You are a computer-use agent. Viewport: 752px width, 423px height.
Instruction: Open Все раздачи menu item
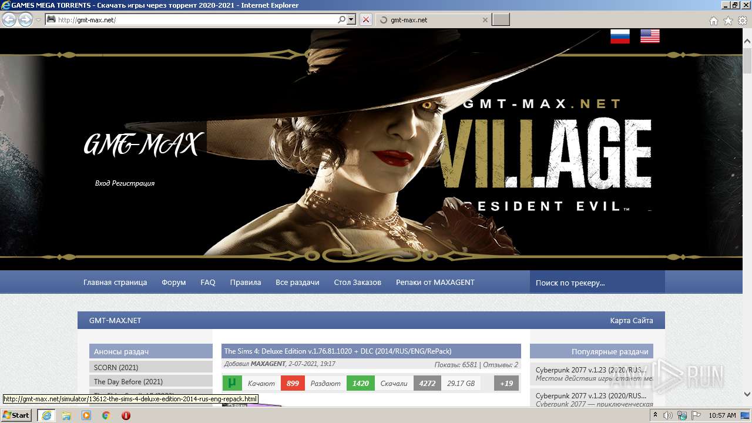click(x=297, y=283)
